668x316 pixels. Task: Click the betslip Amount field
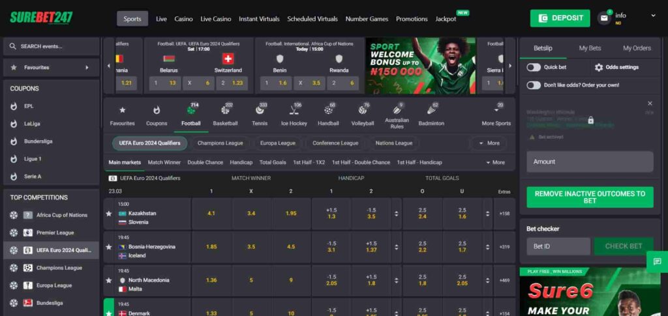pos(590,162)
